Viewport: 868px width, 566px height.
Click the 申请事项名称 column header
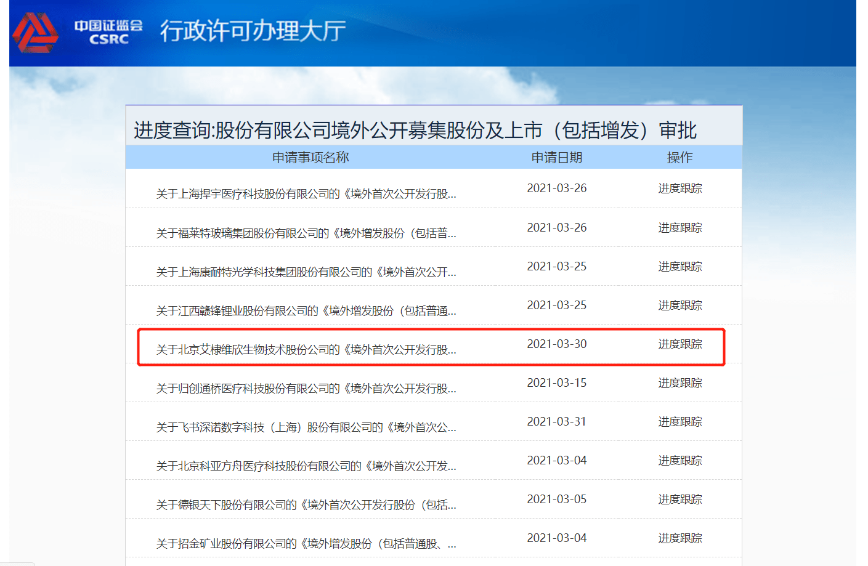[x=310, y=158]
